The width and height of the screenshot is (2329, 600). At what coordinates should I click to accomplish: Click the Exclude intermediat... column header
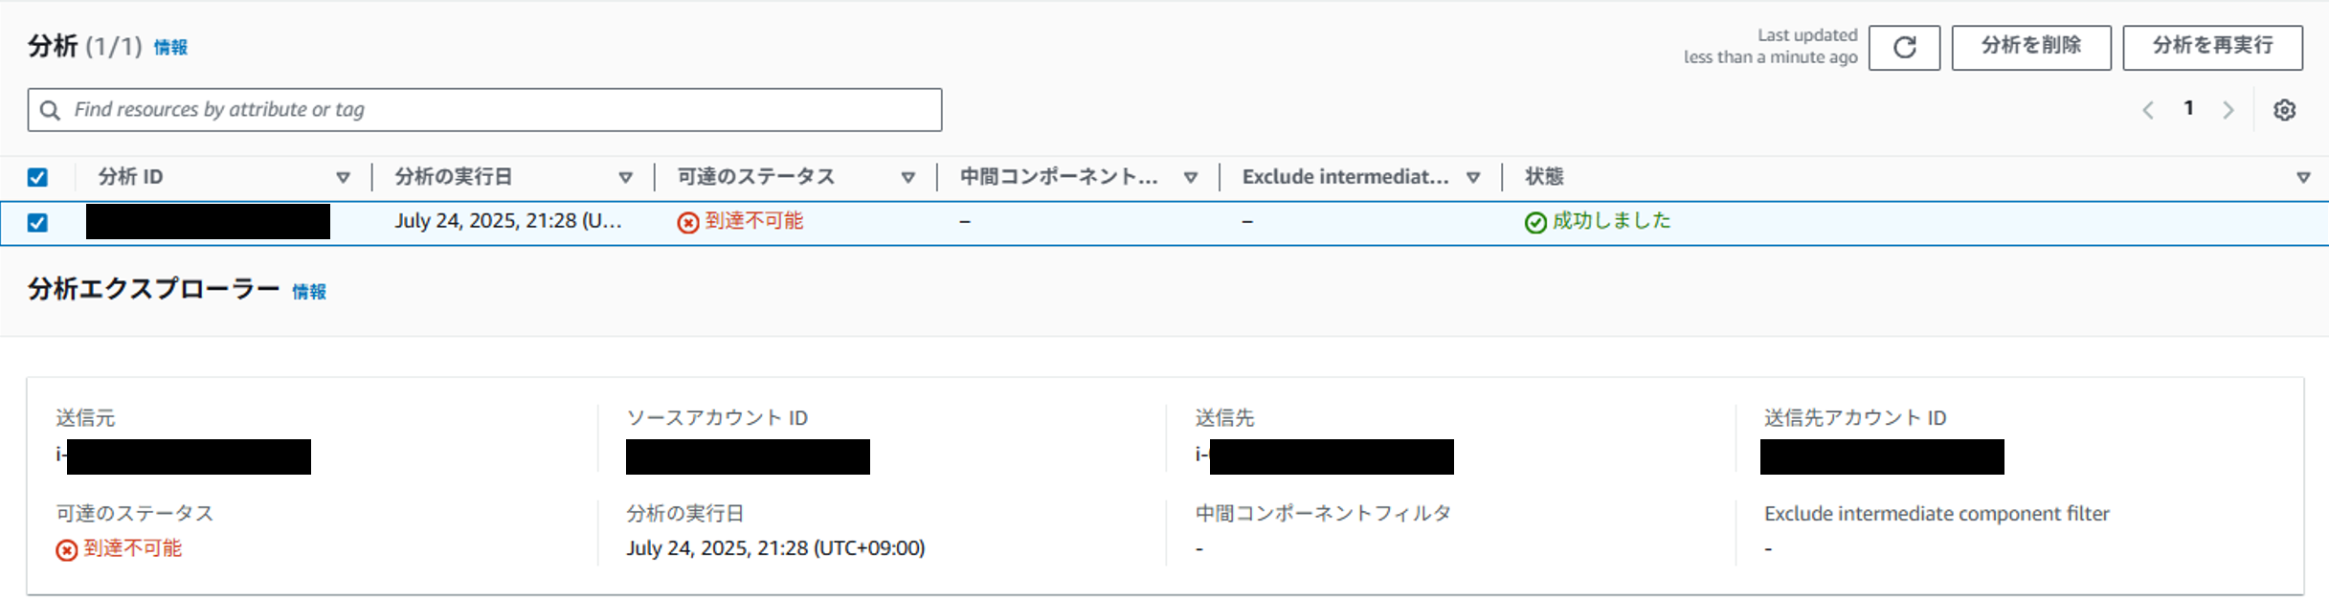pos(1345,177)
